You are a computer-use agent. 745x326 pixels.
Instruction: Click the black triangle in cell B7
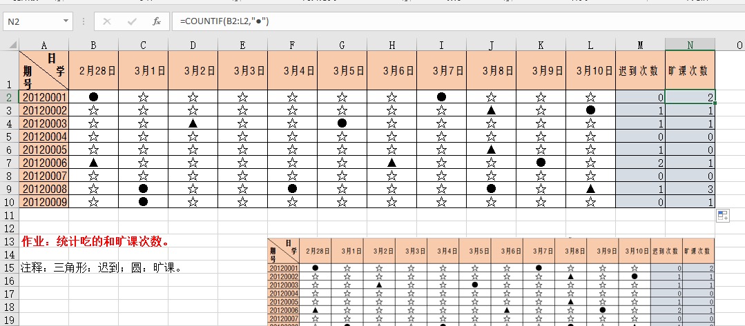point(94,163)
